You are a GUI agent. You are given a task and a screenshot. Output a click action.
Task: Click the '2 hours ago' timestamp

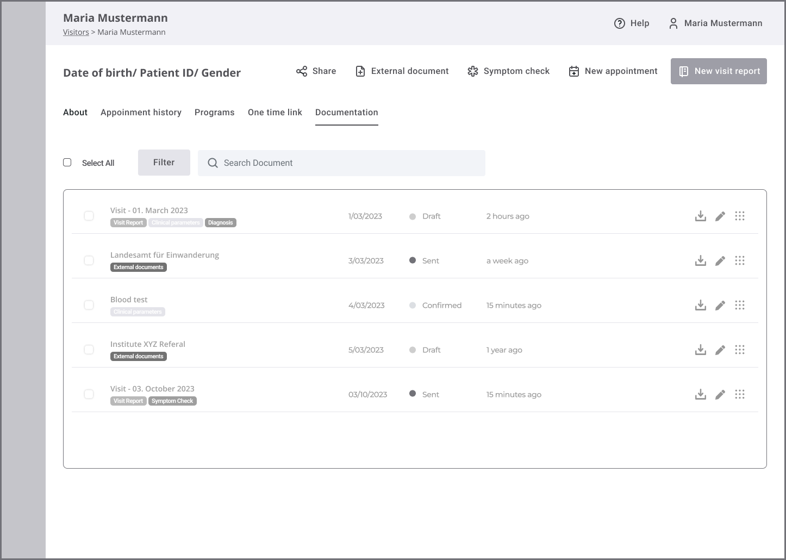(x=508, y=216)
